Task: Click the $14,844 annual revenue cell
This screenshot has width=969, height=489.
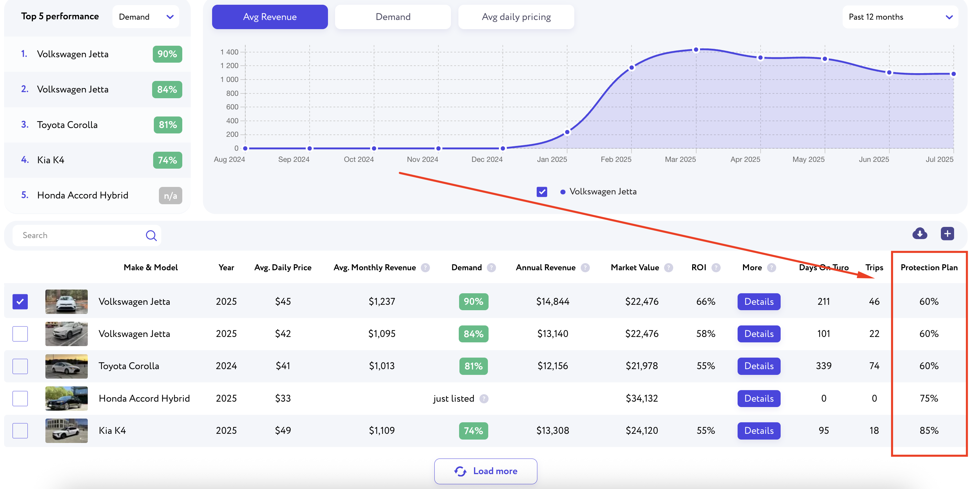Action: click(553, 302)
